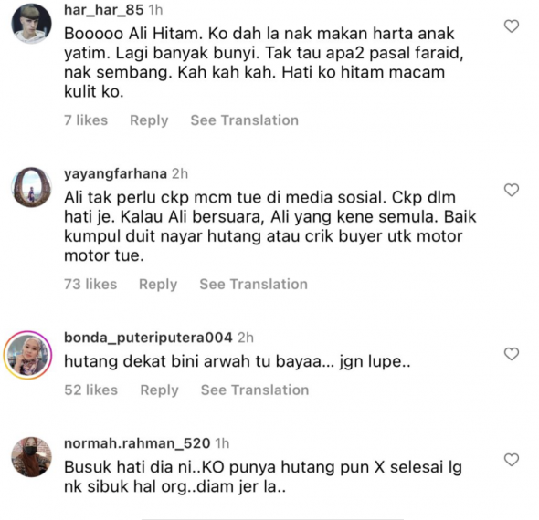Like har_har_85's comment with heart icon
The width and height of the screenshot is (539, 520).
[512, 26]
